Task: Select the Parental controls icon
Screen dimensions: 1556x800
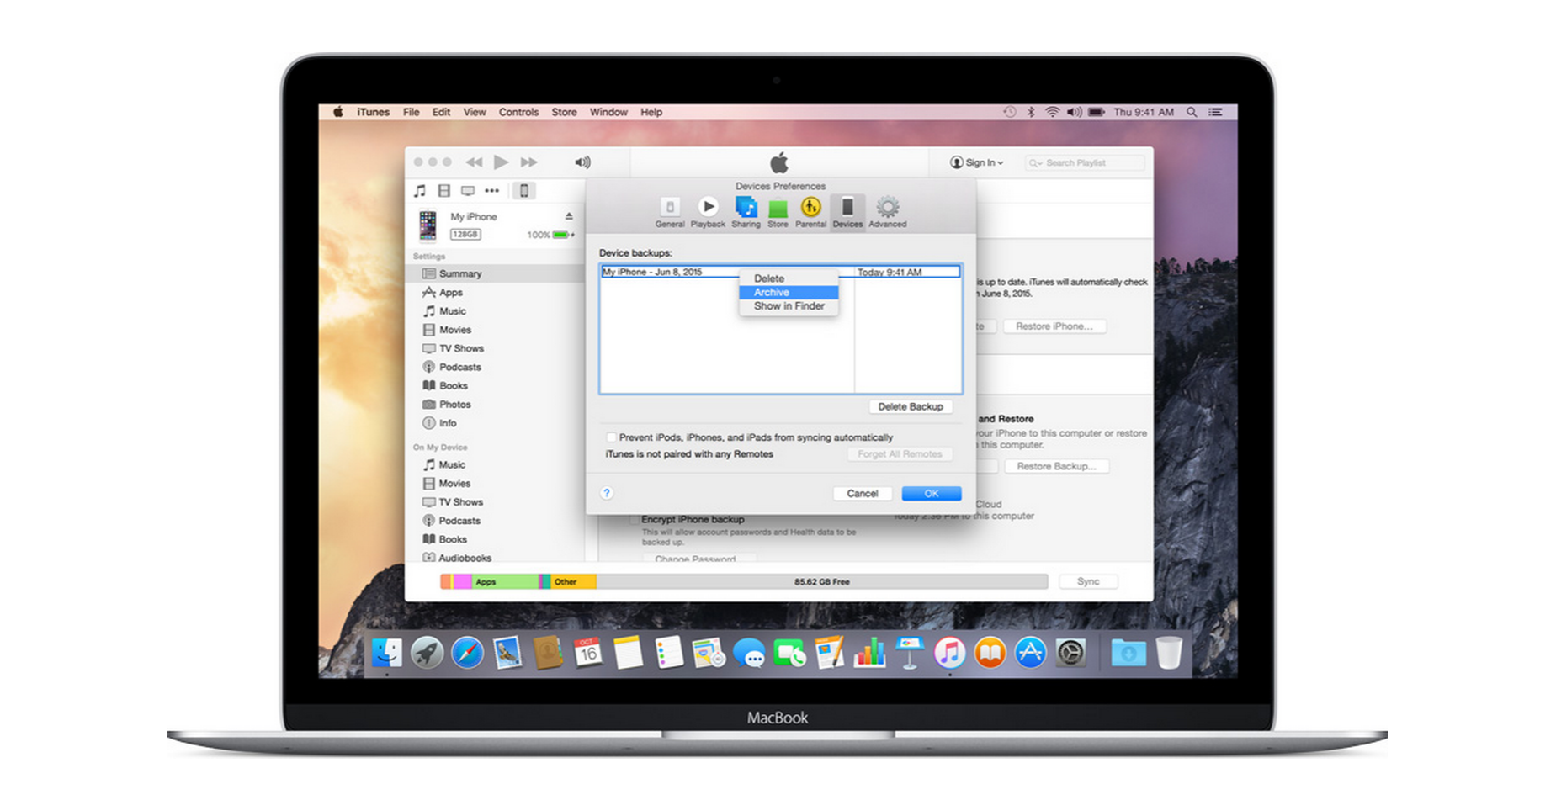Action: [810, 211]
